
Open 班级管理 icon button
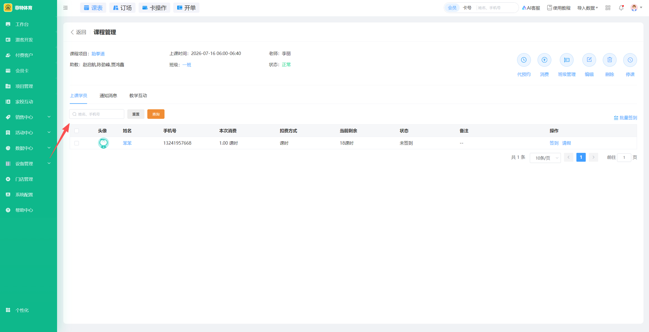pyautogui.click(x=567, y=60)
